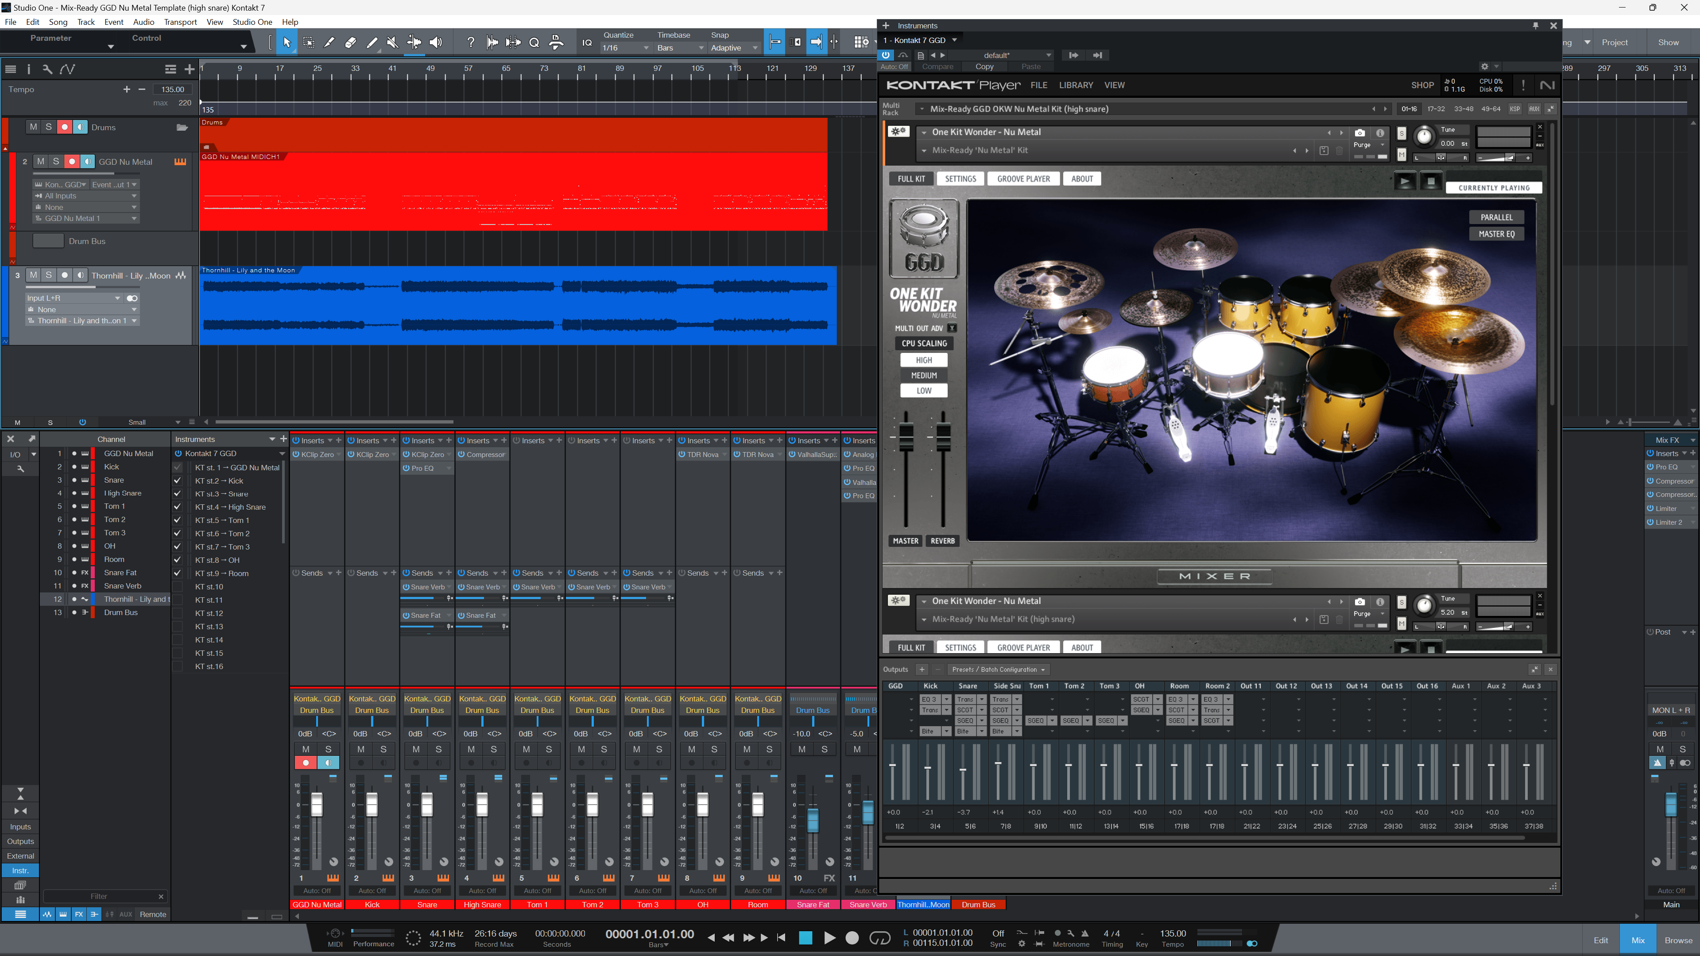Open the Transport menu
This screenshot has width=1700, height=956.
click(180, 22)
